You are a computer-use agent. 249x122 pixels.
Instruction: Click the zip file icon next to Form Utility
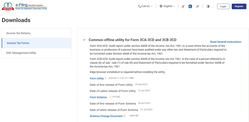click(x=106, y=78)
